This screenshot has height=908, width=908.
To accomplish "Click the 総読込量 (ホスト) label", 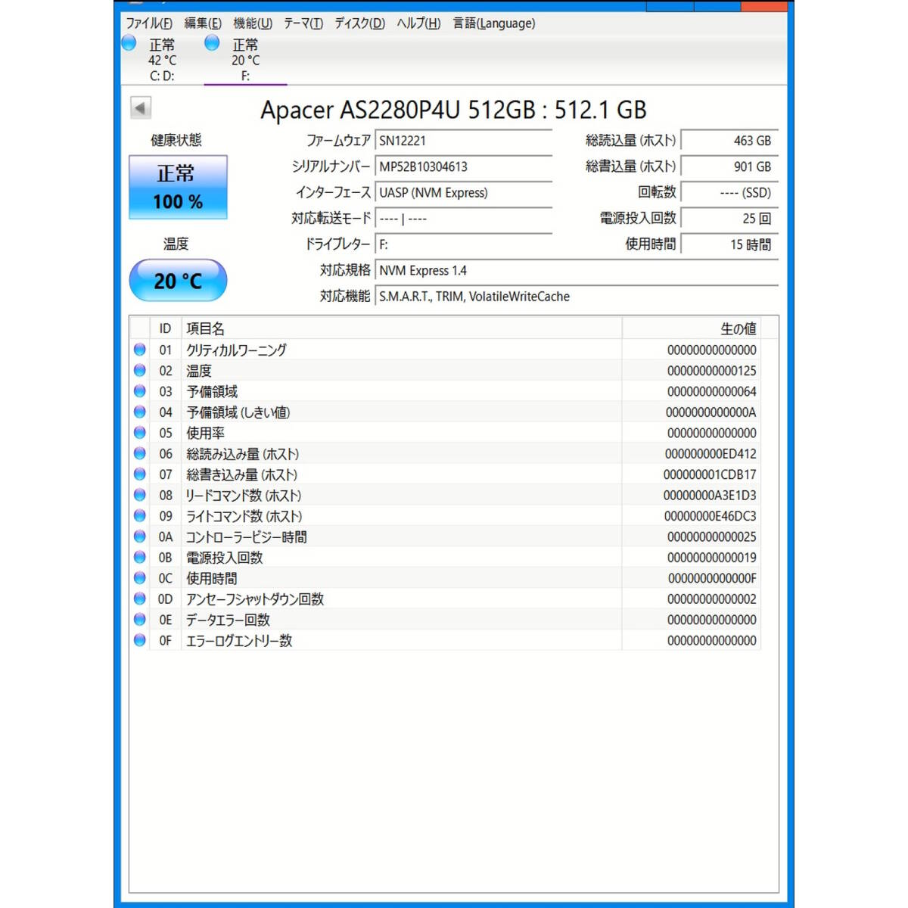I will [631, 141].
